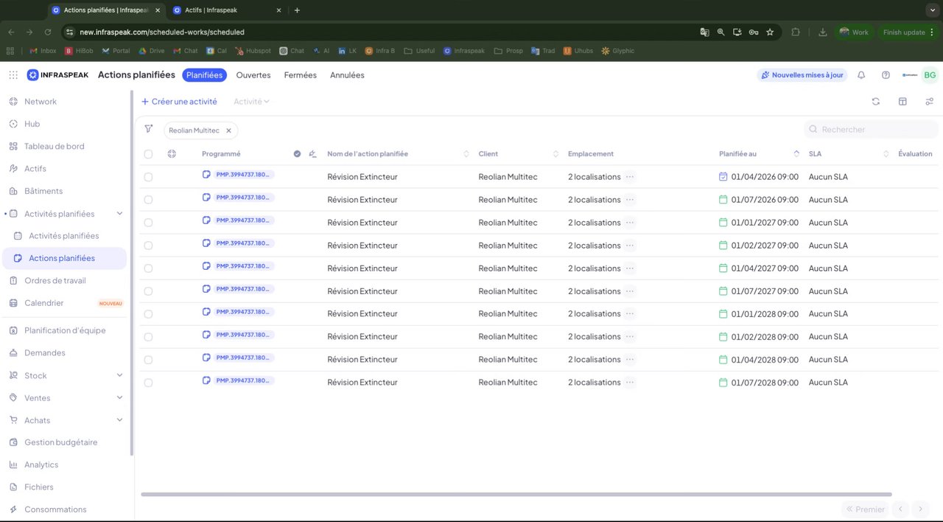Open the help question mark icon

pyautogui.click(x=886, y=75)
